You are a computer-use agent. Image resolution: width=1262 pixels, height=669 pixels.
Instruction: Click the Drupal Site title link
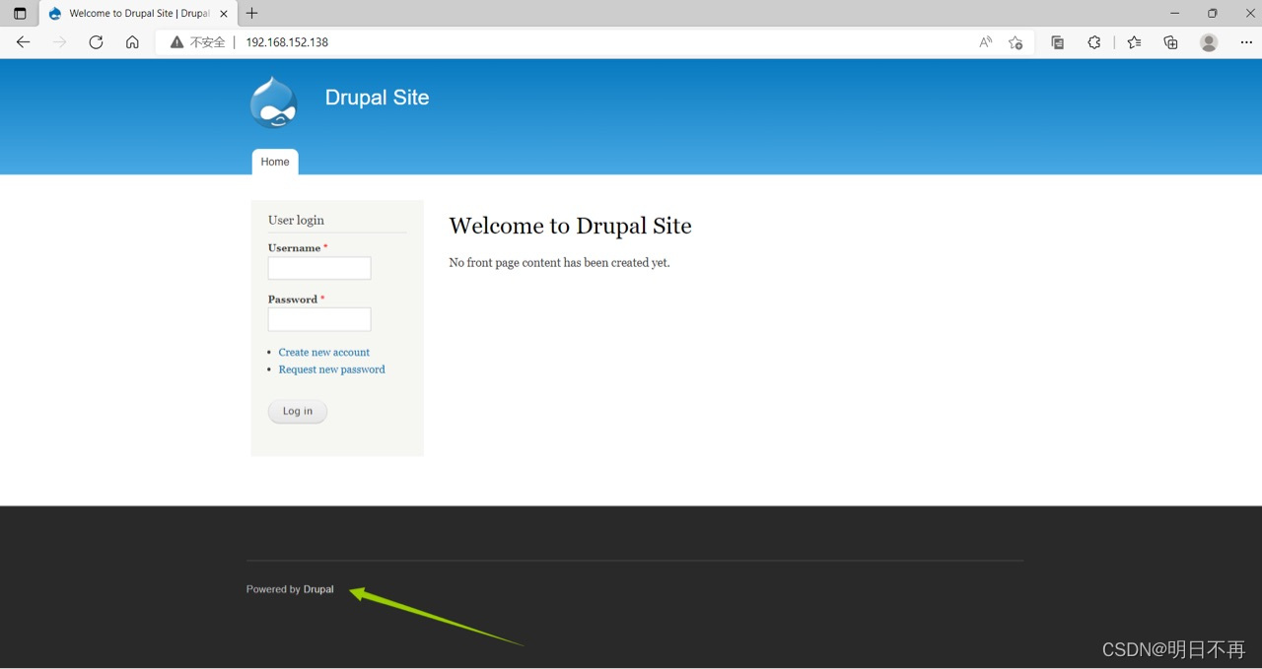pyautogui.click(x=377, y=98)
